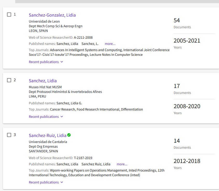Expand Recent publications under Museo Hist Nat record
The image size is (219, 191).
(x=46, y=117)
